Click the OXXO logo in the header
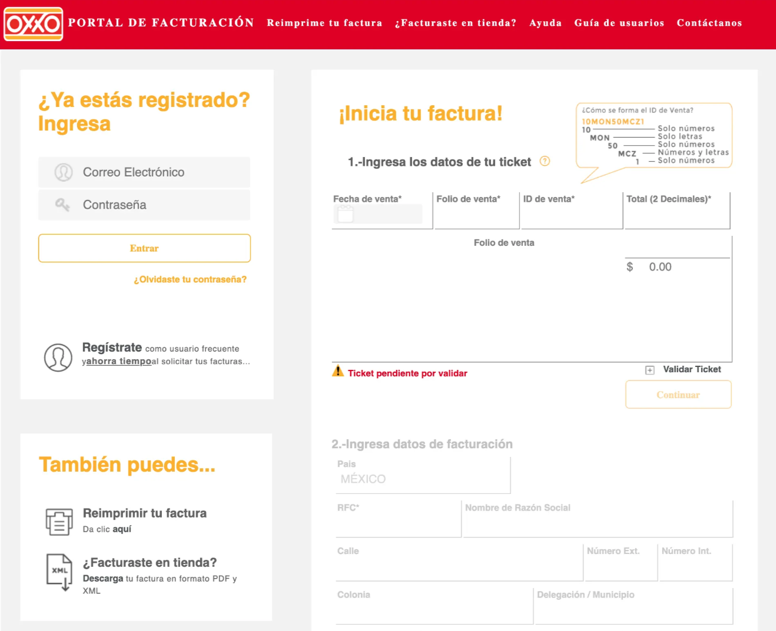The width and height of the screenshot is (776, 631). coord(32,24)
